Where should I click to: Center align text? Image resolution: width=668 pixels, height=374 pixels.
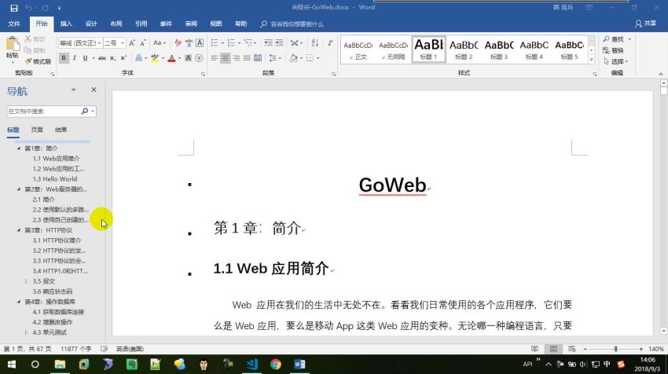click(226, 58)
